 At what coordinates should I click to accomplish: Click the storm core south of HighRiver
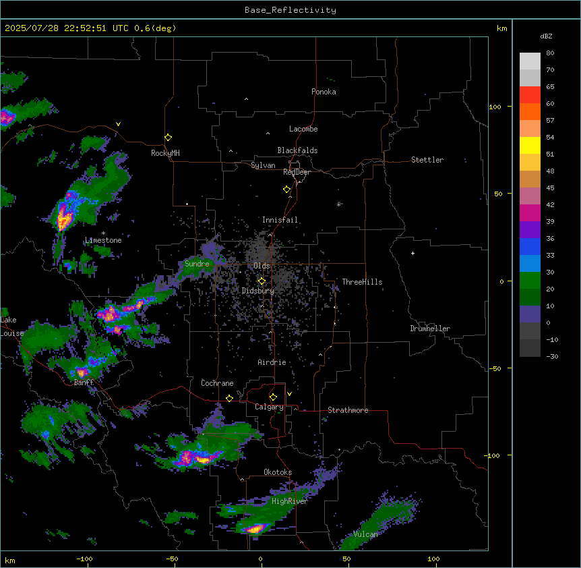(255, 529)
